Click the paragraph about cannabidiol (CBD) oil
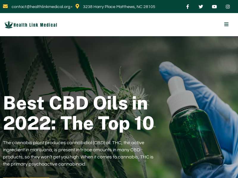 coord(78,153)
